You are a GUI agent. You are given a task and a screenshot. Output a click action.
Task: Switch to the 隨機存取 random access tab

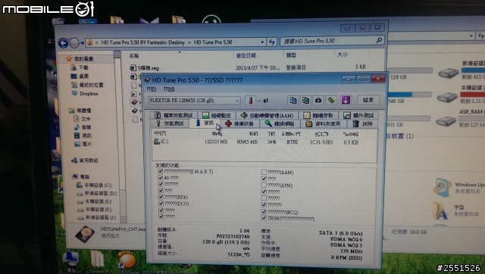click(x=318, y=116)
